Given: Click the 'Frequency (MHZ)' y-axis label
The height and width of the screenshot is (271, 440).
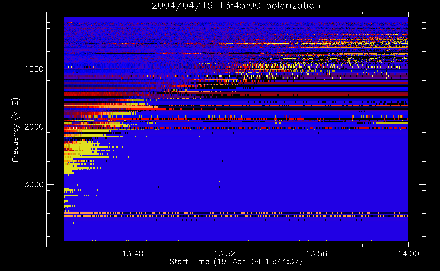Looking at the screenshot, I should (16, 130).
